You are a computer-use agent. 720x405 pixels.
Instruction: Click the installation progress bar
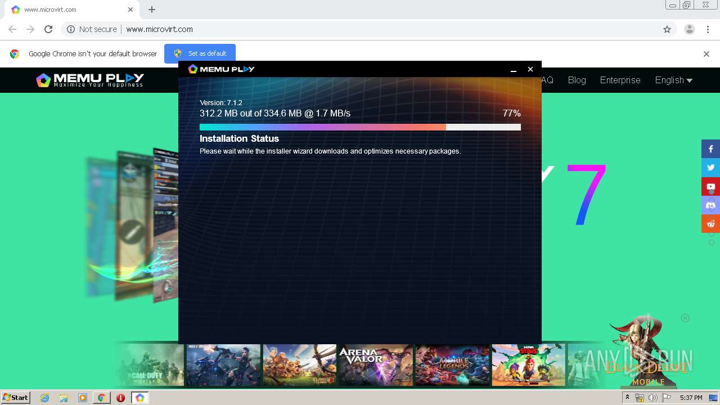[360, 127]
